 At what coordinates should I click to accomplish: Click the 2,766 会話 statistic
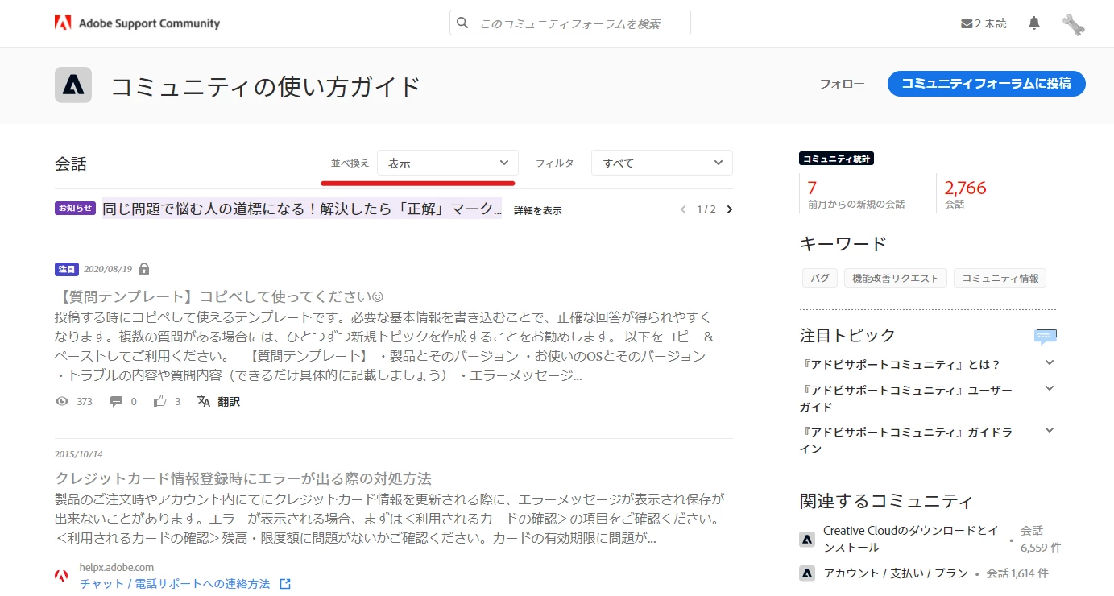[x=965, y=194]
